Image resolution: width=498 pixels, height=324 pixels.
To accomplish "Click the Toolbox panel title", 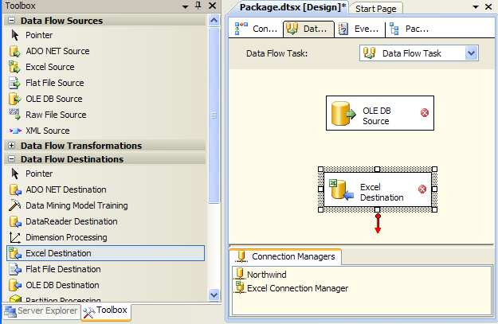I will tap(21, 6).
